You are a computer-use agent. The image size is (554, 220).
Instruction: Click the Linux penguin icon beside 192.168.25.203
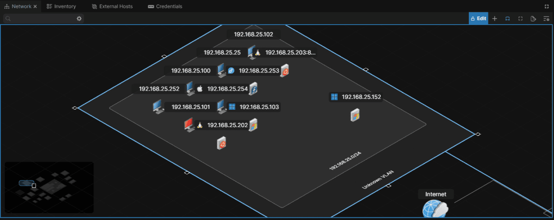[257, 53]
